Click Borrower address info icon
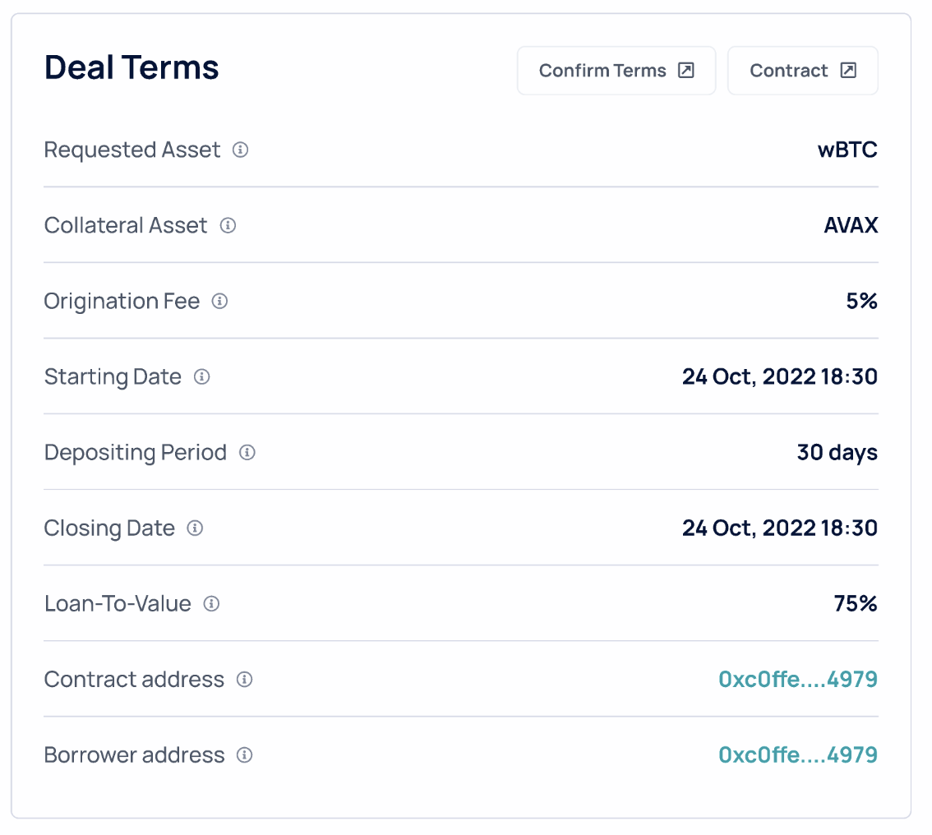Image resolution: width=932 pixels, height=835 pixels. pos(244,755)
